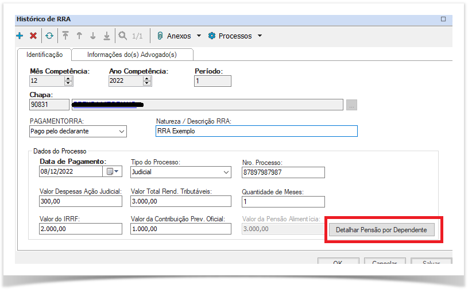Jump to last record arrow icon
Image resolution: width=472 pixels, height=292 pixels.
(107, 36)
